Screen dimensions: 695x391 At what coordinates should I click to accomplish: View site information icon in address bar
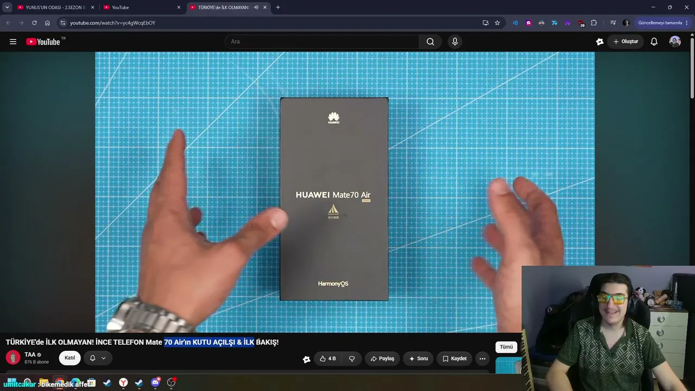tap(63, 23)
